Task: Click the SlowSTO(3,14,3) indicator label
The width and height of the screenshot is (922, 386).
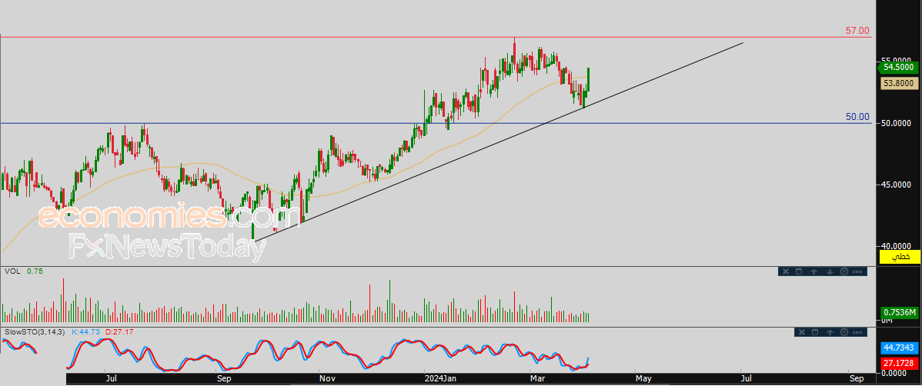Action: pos(35,332)
